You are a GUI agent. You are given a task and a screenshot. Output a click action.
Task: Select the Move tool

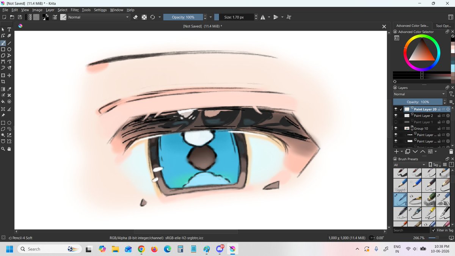point(9,75)
